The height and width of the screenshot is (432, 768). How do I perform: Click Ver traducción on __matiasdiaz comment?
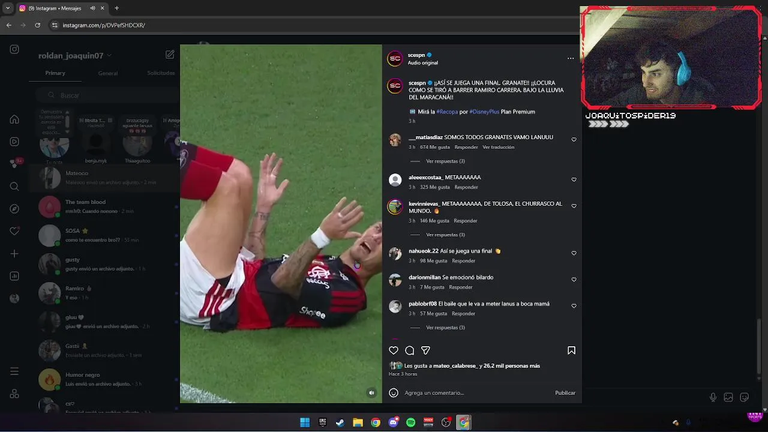[x=499, y=147]
